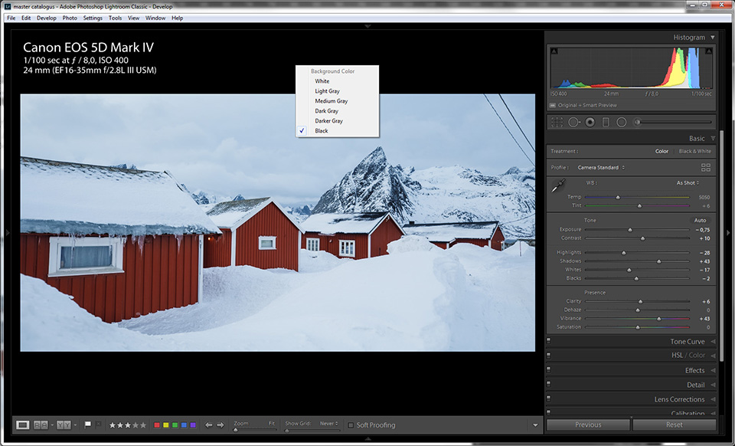Open the WB As Shot dropdown

click(x=688, y=183)
